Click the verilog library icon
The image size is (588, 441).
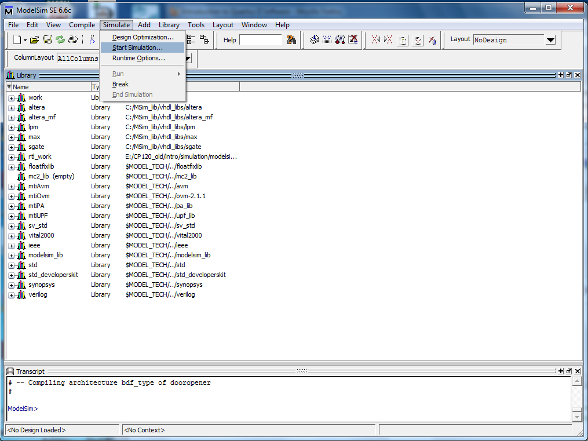click(21, 294)
